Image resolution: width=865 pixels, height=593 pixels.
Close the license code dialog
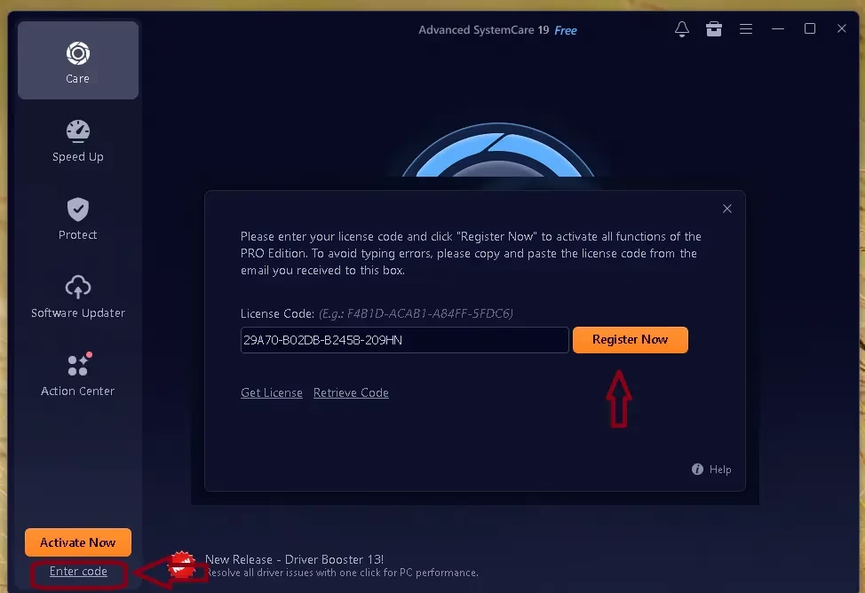coord(727,209)
